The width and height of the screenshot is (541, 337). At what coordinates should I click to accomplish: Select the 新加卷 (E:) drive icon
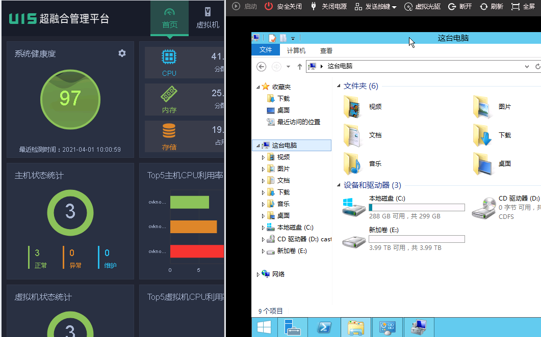click(x=354, y=242)
